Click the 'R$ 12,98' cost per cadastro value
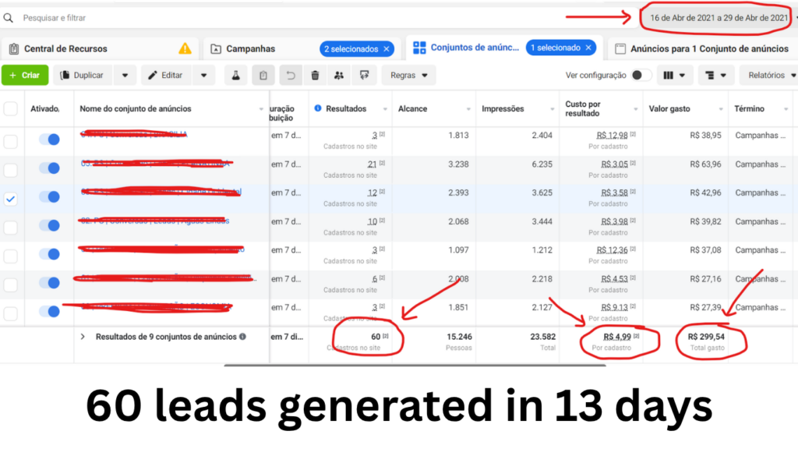The image size is (798, 449). click(612, 136)
